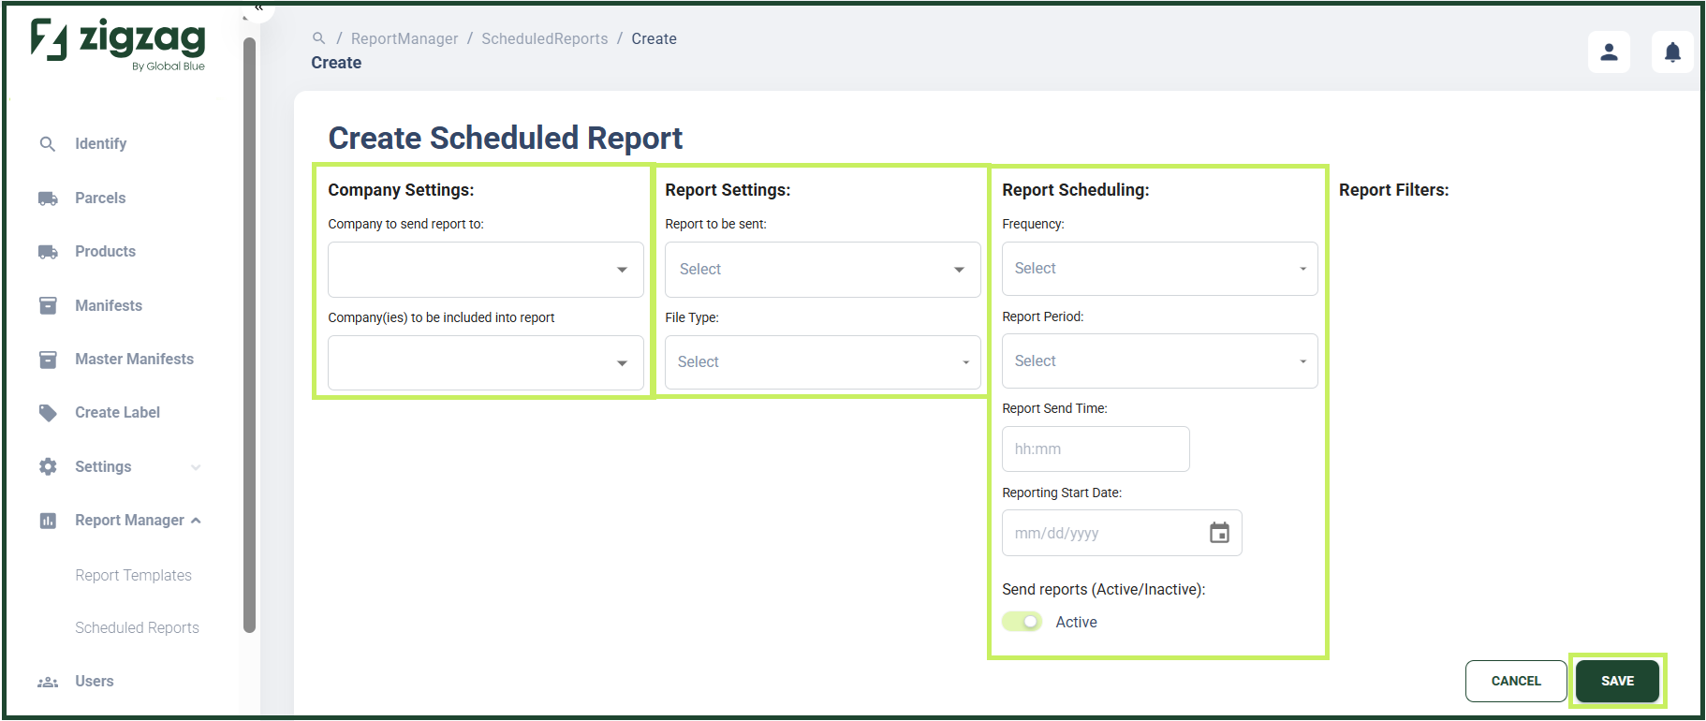Open Parcels menu item

click(100, 199)
